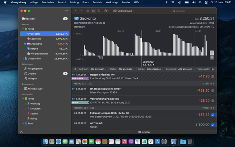235x147 pixels.
Task: Click the pin icon in filter bar
Action: pos(75,69)
